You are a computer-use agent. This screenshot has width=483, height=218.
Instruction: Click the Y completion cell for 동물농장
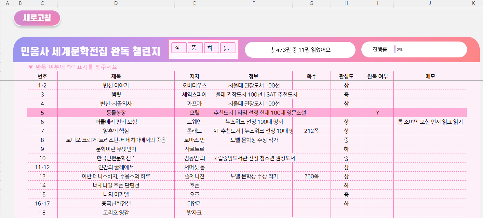coord(377,113)
